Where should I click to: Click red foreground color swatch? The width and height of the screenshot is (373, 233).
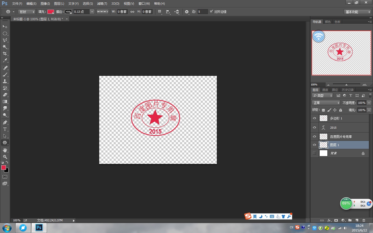(x=3, y=168)
